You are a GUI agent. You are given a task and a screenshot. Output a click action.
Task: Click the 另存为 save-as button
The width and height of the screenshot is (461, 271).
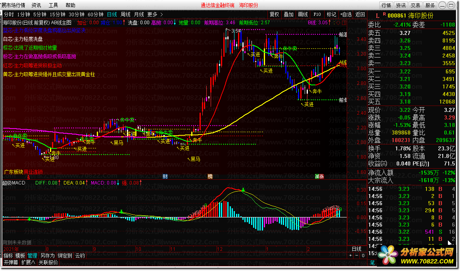[48, 256]
